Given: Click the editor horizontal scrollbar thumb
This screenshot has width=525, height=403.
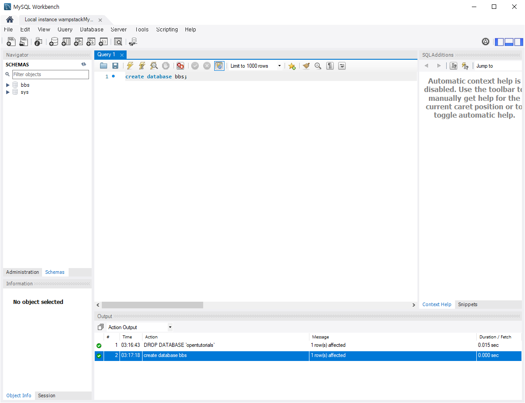Looking at the screenshot, I should (x=152, y=305).
